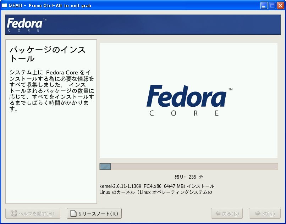Click the help paragraph starting システム上に
286x224 pixels.
click(x=51, y=91)
